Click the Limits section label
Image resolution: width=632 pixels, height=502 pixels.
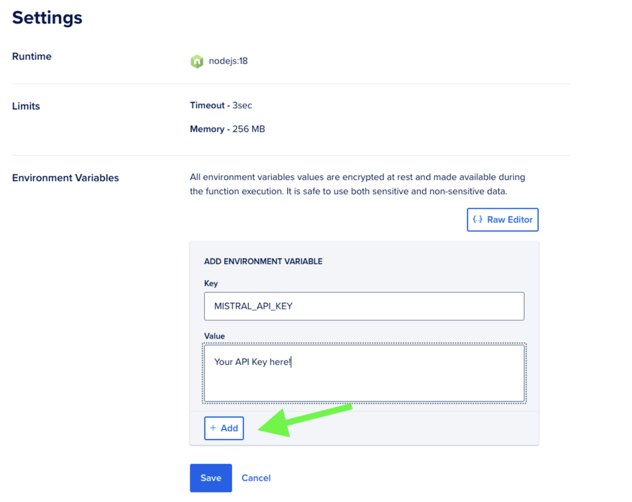(26, 106)
